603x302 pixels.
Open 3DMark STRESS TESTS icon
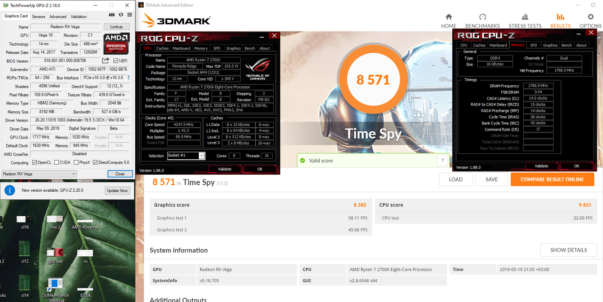(525, 17)
